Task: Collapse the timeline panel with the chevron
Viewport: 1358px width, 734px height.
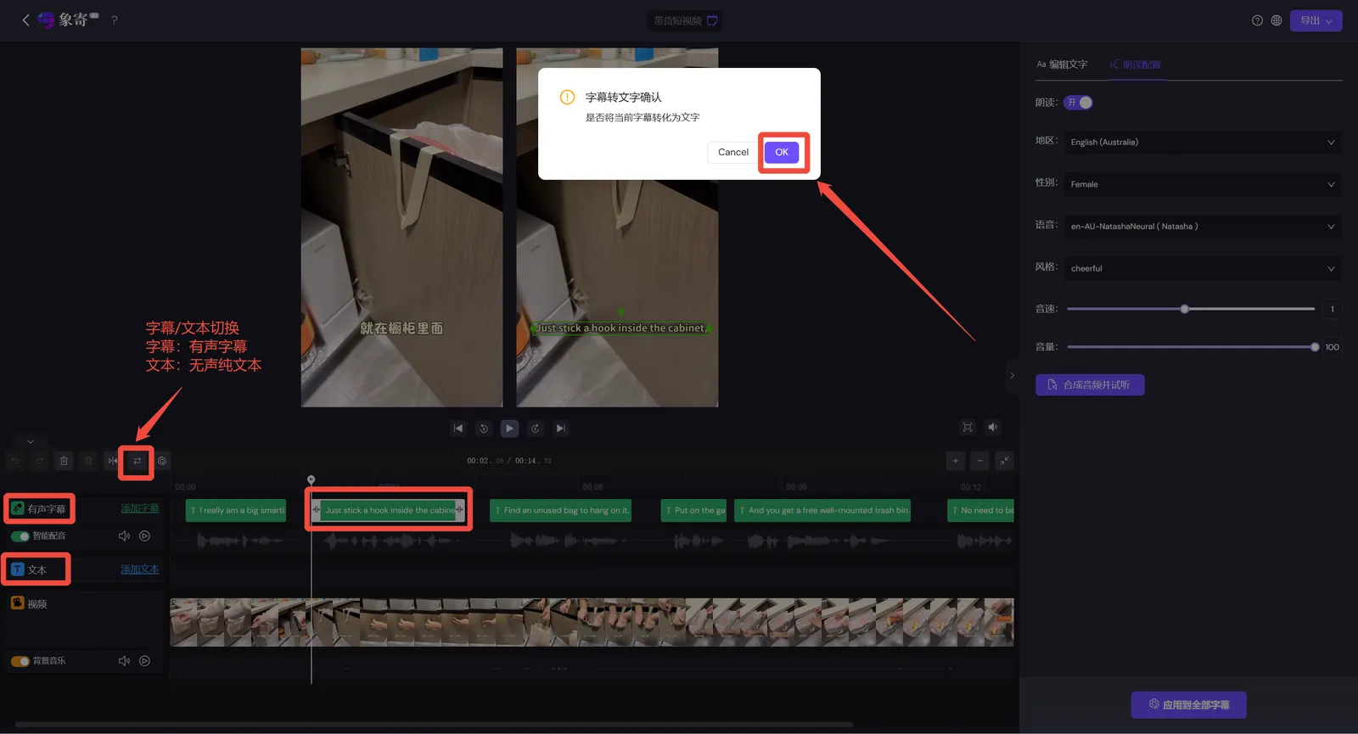Action: (x=31, y=441)
